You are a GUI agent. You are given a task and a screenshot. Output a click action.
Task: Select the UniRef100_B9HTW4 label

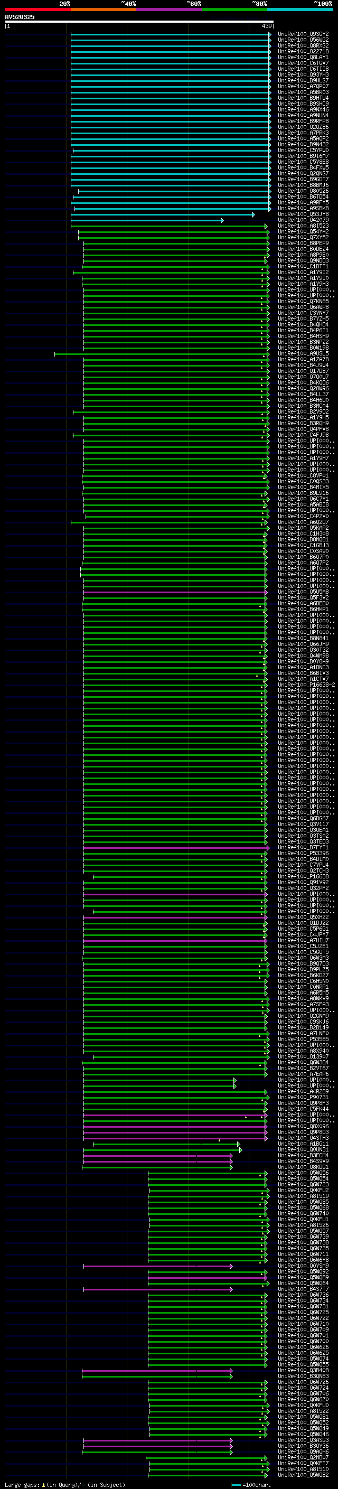click(x=303, y=98)
